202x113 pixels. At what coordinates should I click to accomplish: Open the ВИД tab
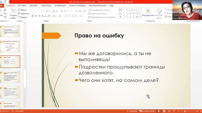point(111,6)
